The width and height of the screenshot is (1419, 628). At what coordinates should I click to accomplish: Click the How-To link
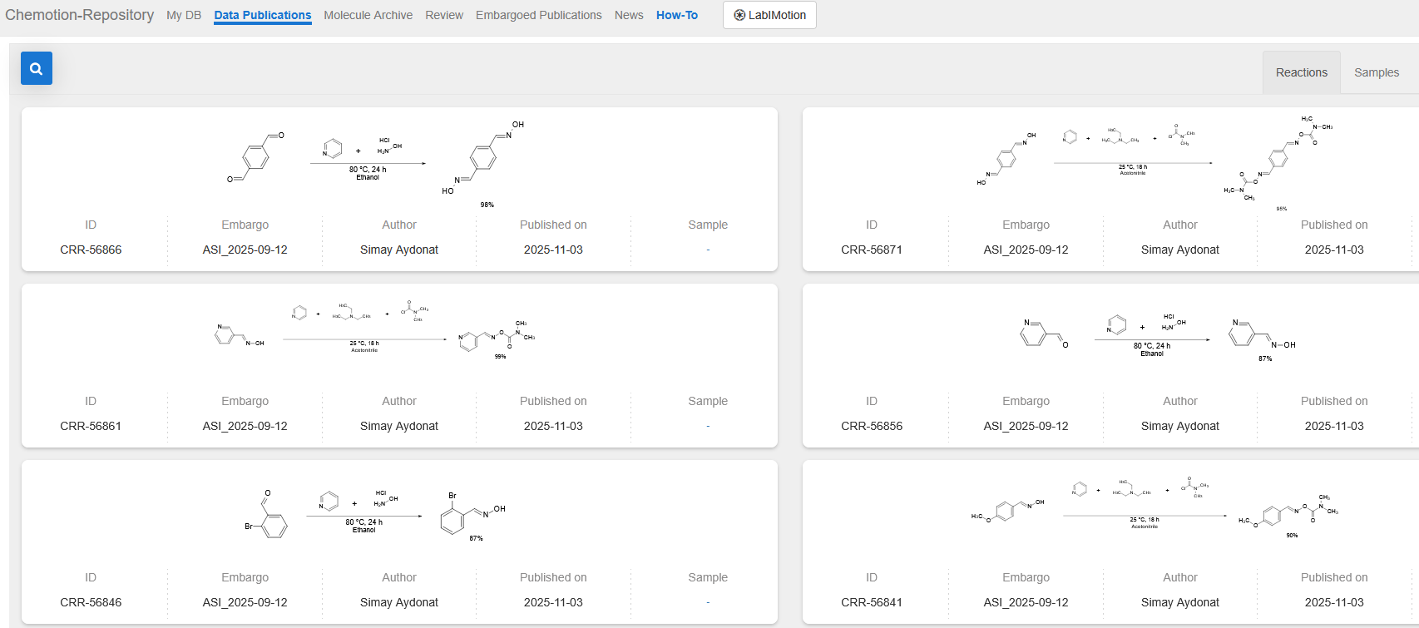point(676,15)
